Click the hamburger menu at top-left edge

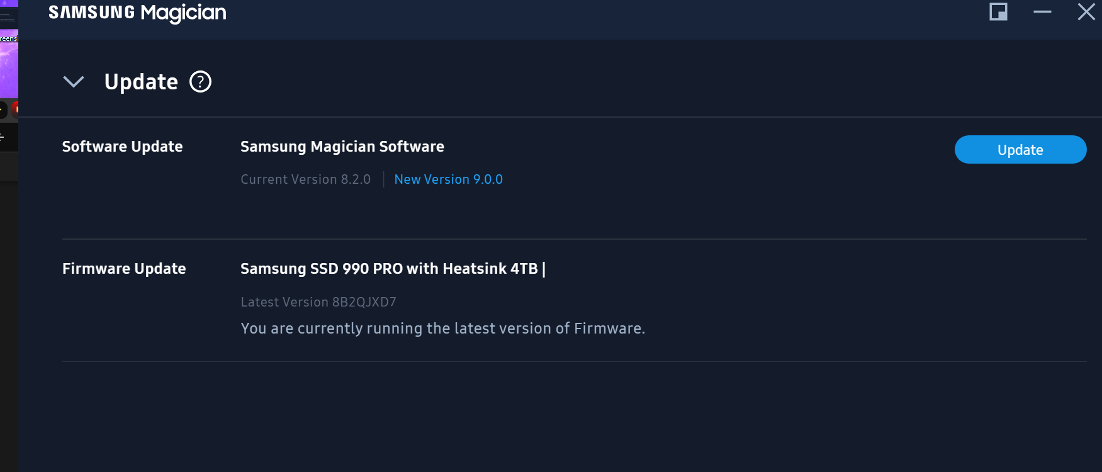pos(6,15)
